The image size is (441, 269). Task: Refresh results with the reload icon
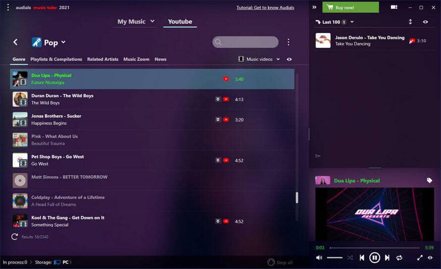click(x=15, y=237)
